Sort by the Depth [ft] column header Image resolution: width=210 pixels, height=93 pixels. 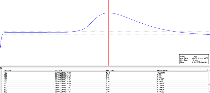(x=29, y=70)
